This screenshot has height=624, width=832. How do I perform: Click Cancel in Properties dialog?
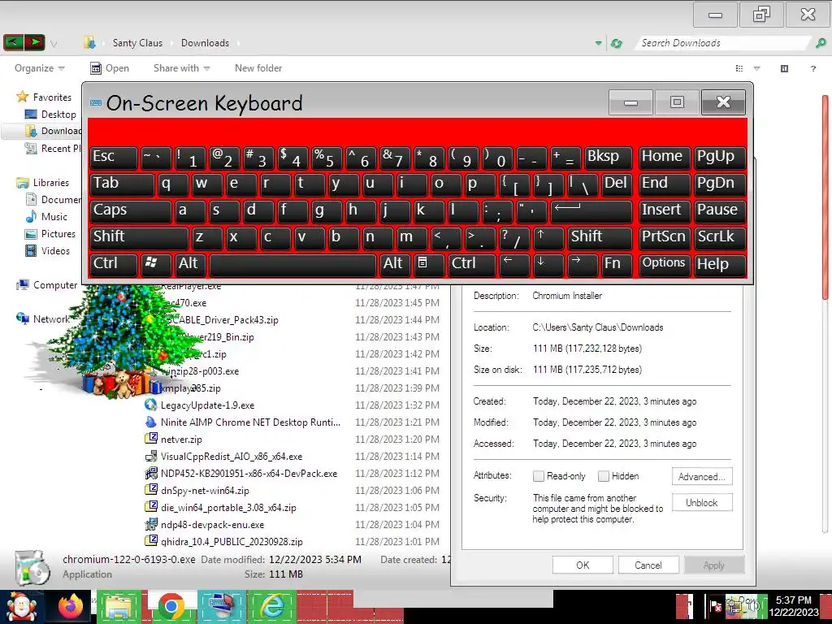(648, 565)
